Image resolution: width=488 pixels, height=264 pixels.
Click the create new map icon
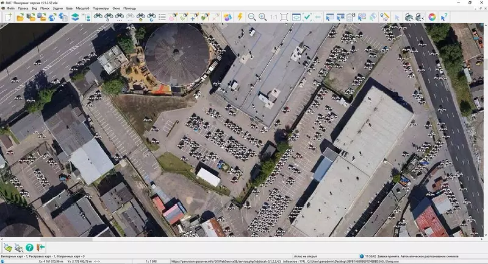point(8,17)
